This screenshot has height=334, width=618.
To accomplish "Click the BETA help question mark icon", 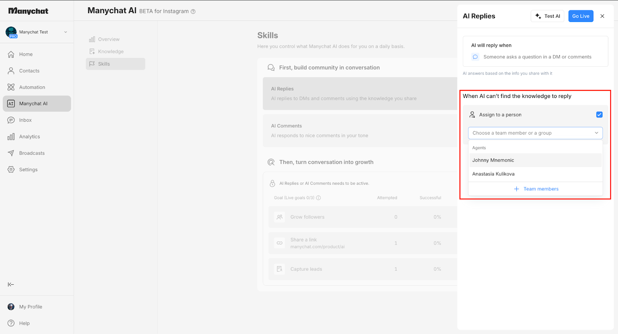I will tap(193, 12).
